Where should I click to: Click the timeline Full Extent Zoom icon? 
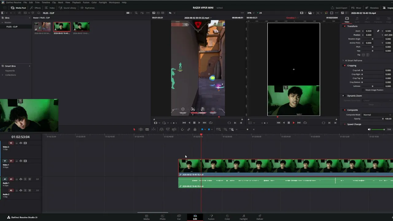tap(218, 130)
